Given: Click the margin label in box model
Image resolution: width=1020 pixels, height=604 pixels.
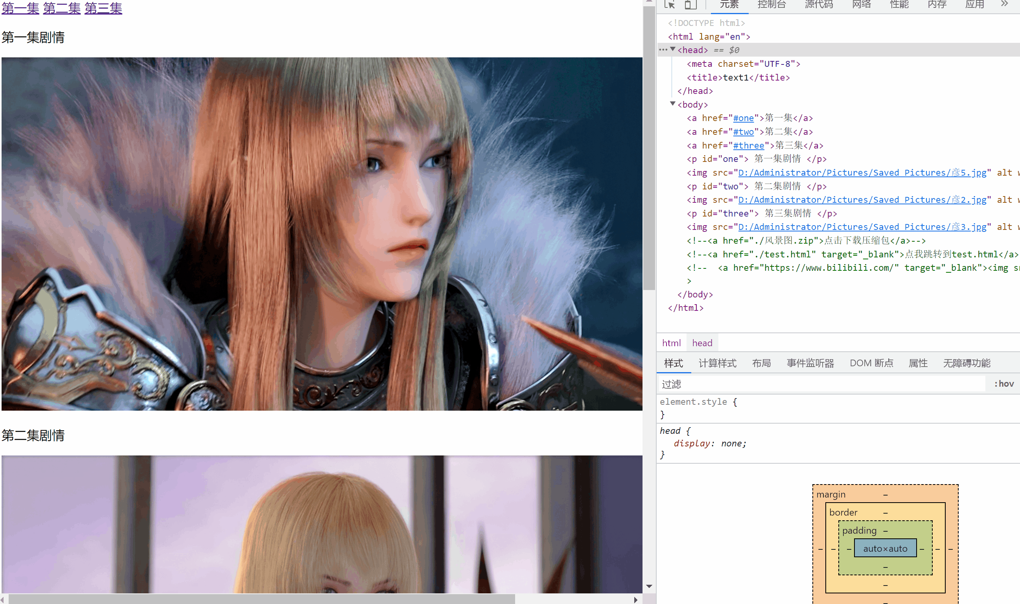Looking at the screenshot, I should coord(830,494).
